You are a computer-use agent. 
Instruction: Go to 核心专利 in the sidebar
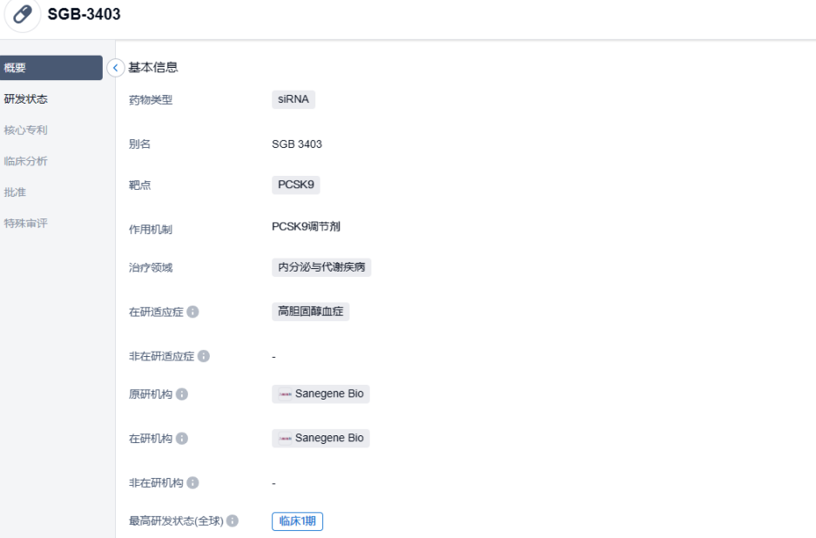click(26, 131)
